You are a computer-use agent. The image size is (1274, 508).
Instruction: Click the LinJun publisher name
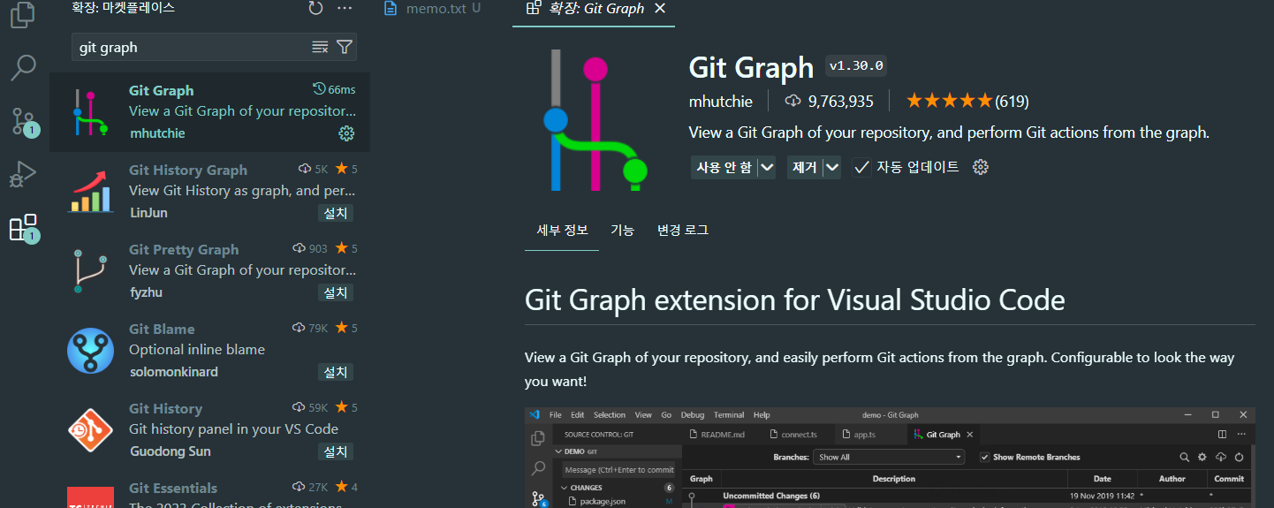point(148,213)
